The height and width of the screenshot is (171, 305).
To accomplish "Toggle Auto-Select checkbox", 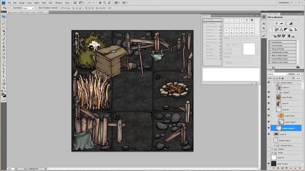I will click(12, 8).
